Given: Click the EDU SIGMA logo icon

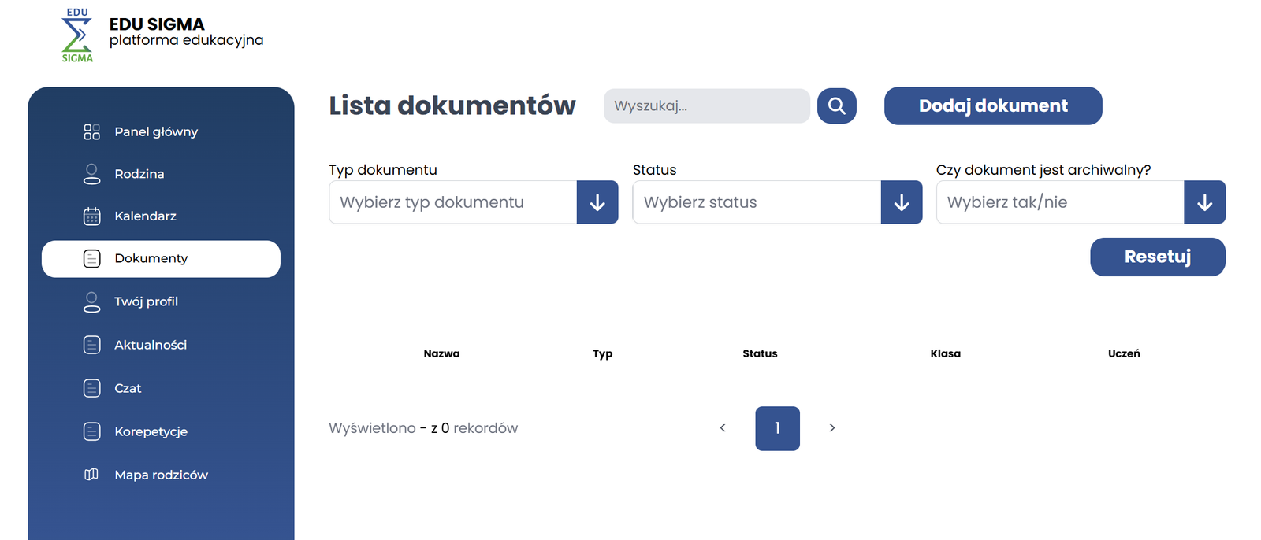Looking at the screenshot, I should (77, 35).
